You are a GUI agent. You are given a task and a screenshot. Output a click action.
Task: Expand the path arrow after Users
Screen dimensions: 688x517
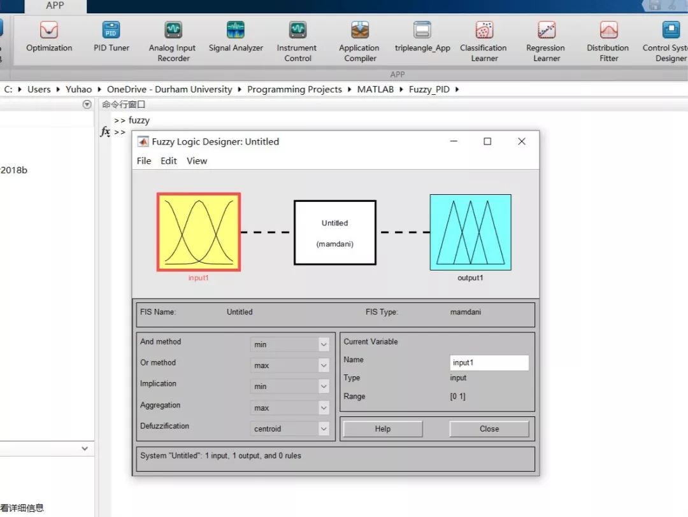tap(58, 89)
